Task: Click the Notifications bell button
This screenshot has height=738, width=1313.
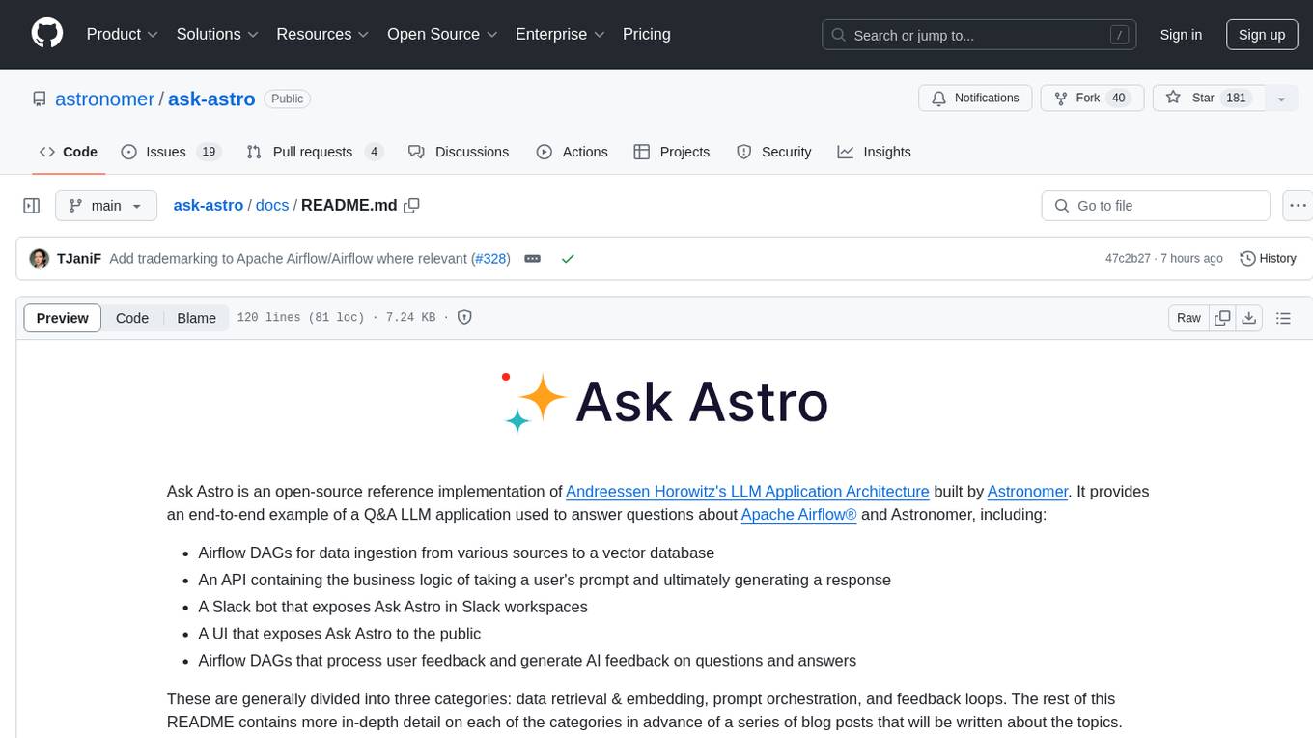Action: click(975, 99)
